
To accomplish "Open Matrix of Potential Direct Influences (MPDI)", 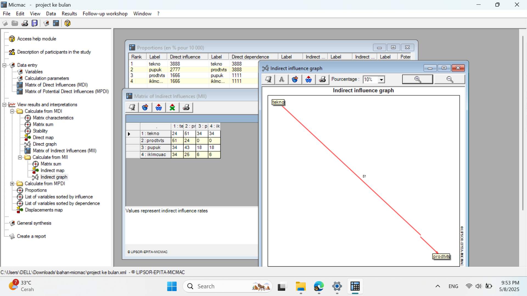I will click(67, 92).
